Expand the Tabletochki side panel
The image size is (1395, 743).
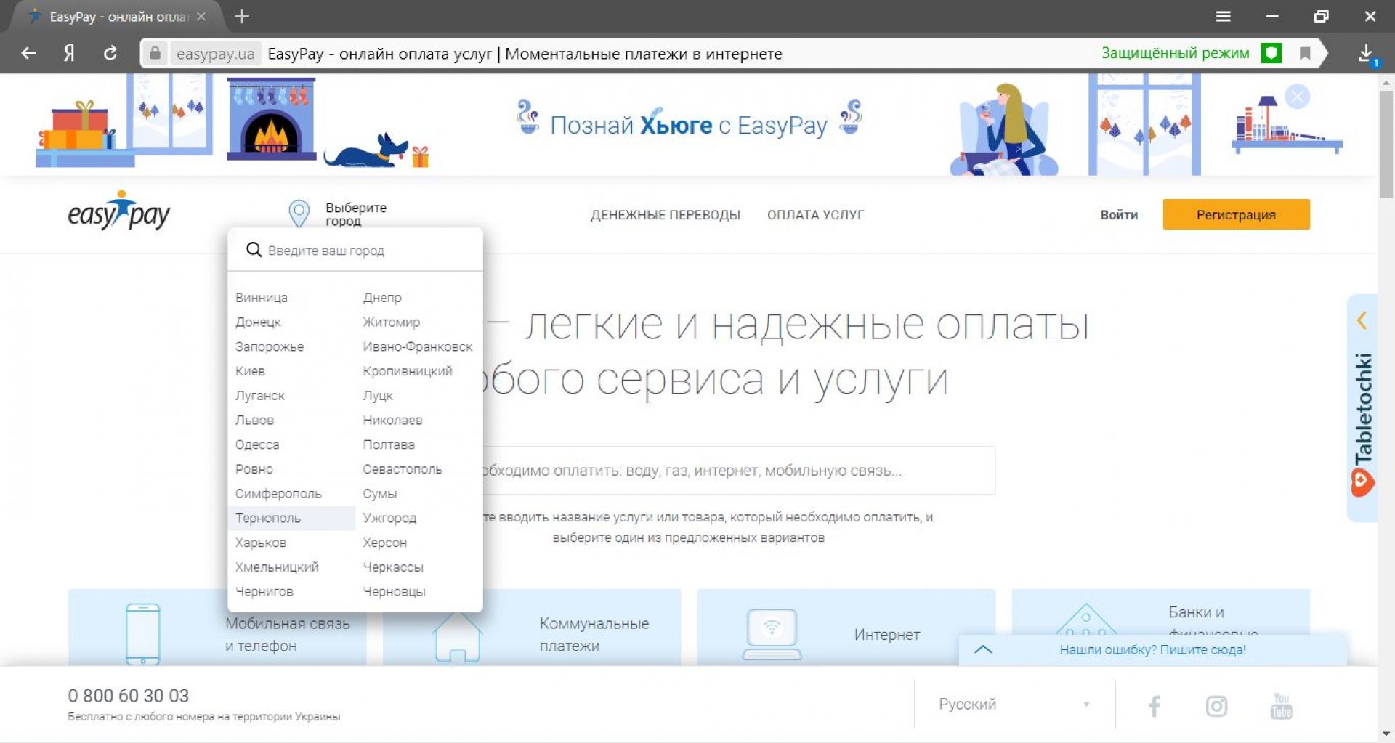click(1362, 320)
